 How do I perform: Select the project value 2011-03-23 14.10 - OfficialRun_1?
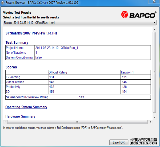[57, 48]
